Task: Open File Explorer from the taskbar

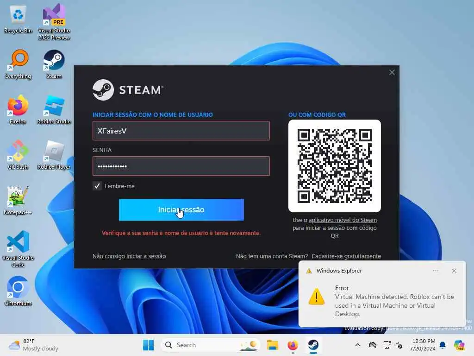Action: pyautogui.click(x=272, y=345)
